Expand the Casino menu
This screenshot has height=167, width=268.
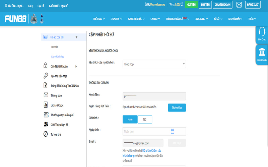pos(155,19)
